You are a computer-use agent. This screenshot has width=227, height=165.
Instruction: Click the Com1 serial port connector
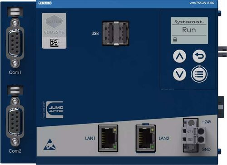point(15,43)
